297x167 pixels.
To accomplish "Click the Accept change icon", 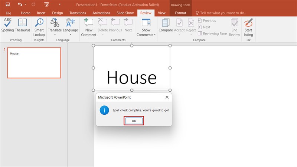I will pyautogui.click(x=179, y=23).
